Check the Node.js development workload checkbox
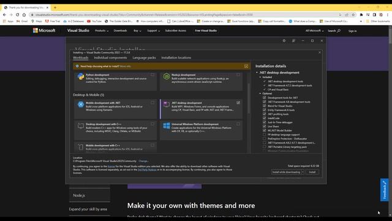 [x=238, y=75]
